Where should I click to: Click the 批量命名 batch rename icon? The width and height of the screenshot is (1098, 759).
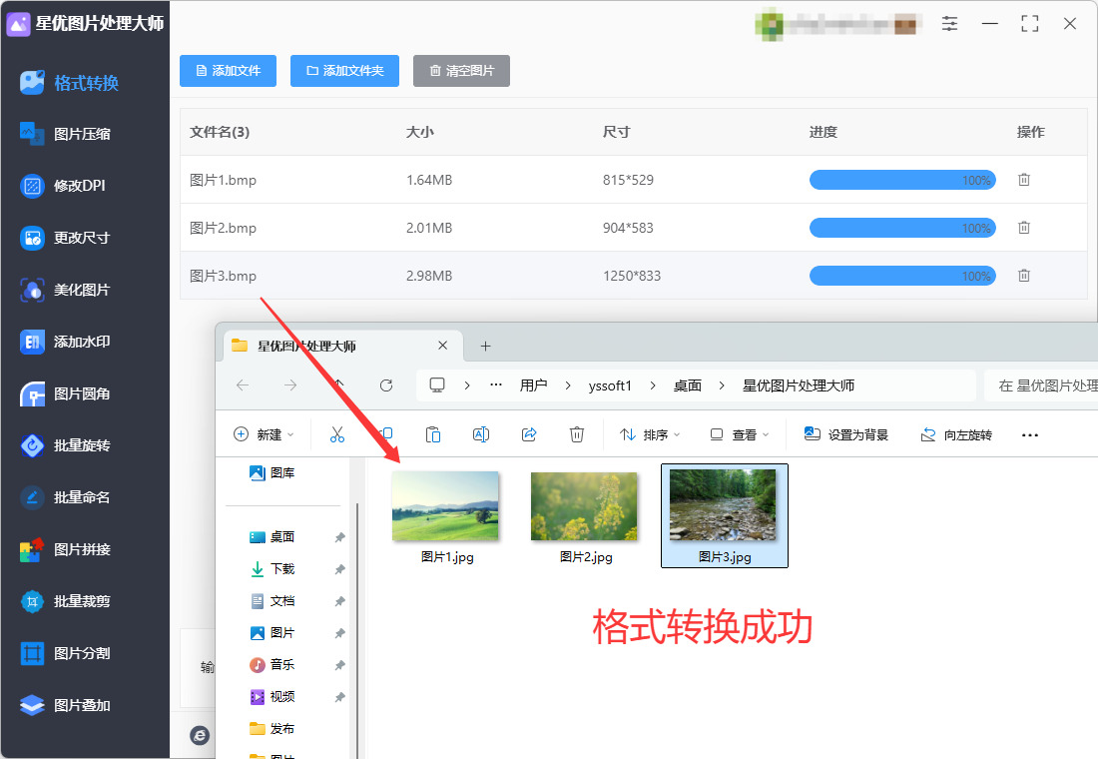tap(32, 497)
